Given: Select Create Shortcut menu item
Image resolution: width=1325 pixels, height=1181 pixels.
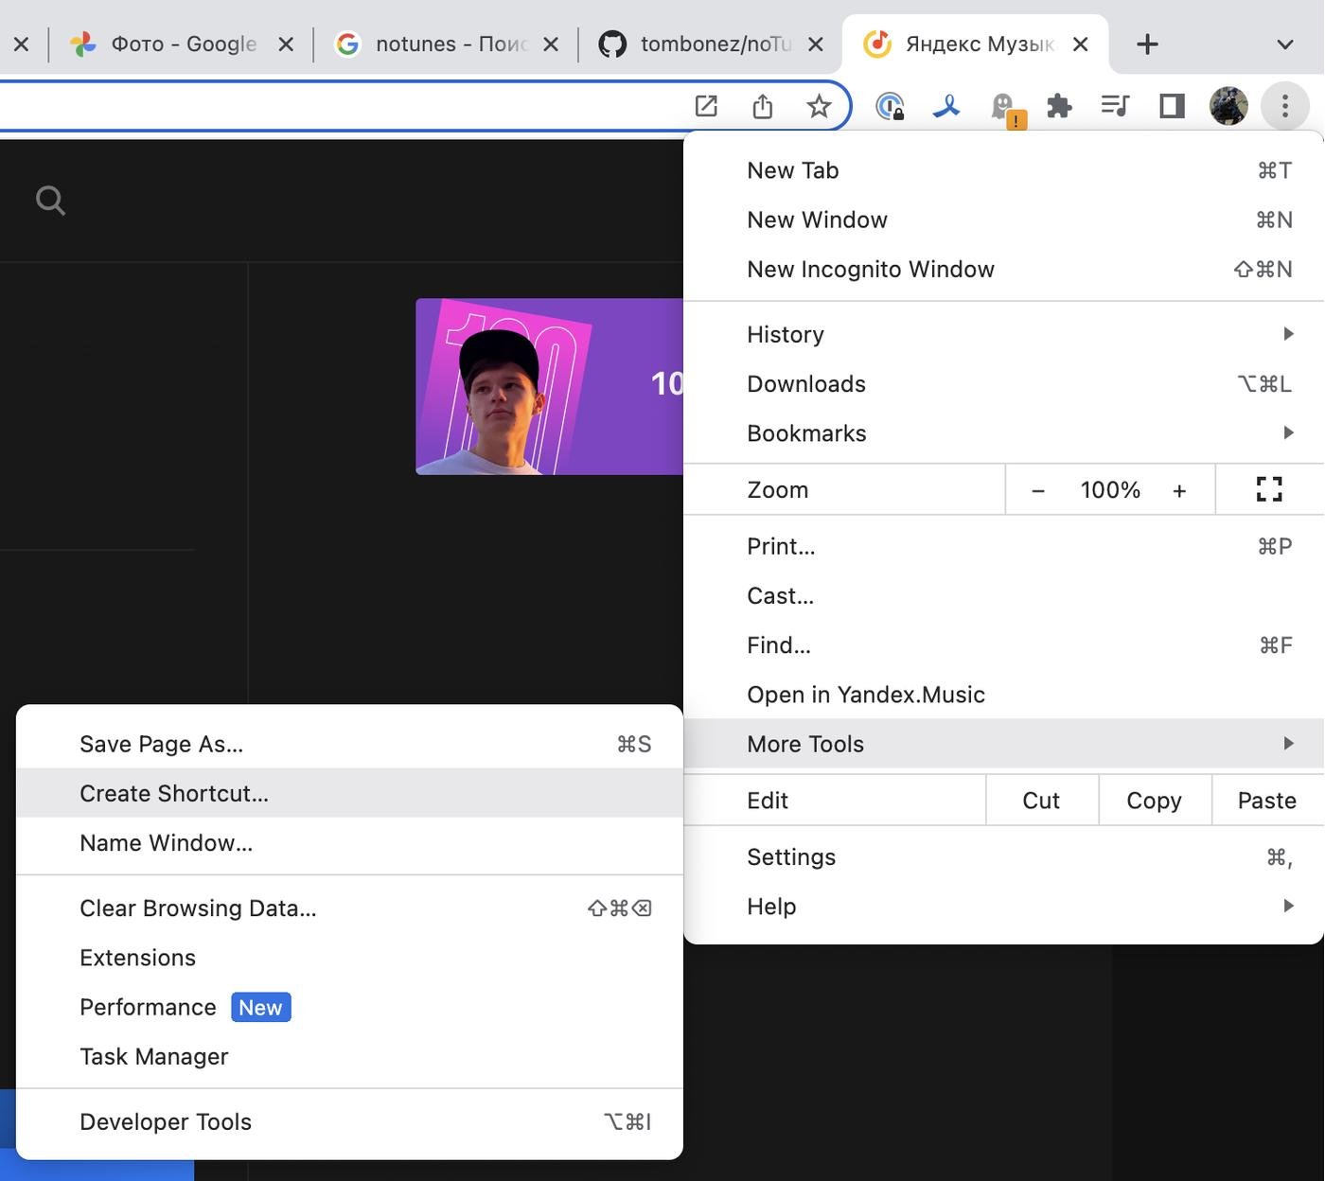Looking at the screenshot, I should pos(174,793).
